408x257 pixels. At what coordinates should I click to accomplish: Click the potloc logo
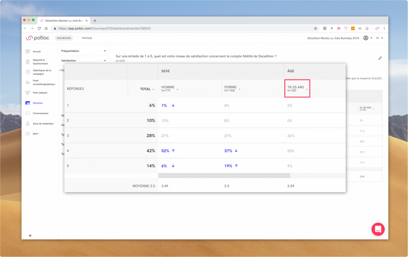pos(37,38)
